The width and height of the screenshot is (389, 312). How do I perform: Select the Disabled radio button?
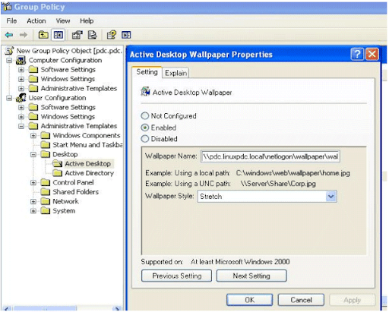(x=144, y=139)
